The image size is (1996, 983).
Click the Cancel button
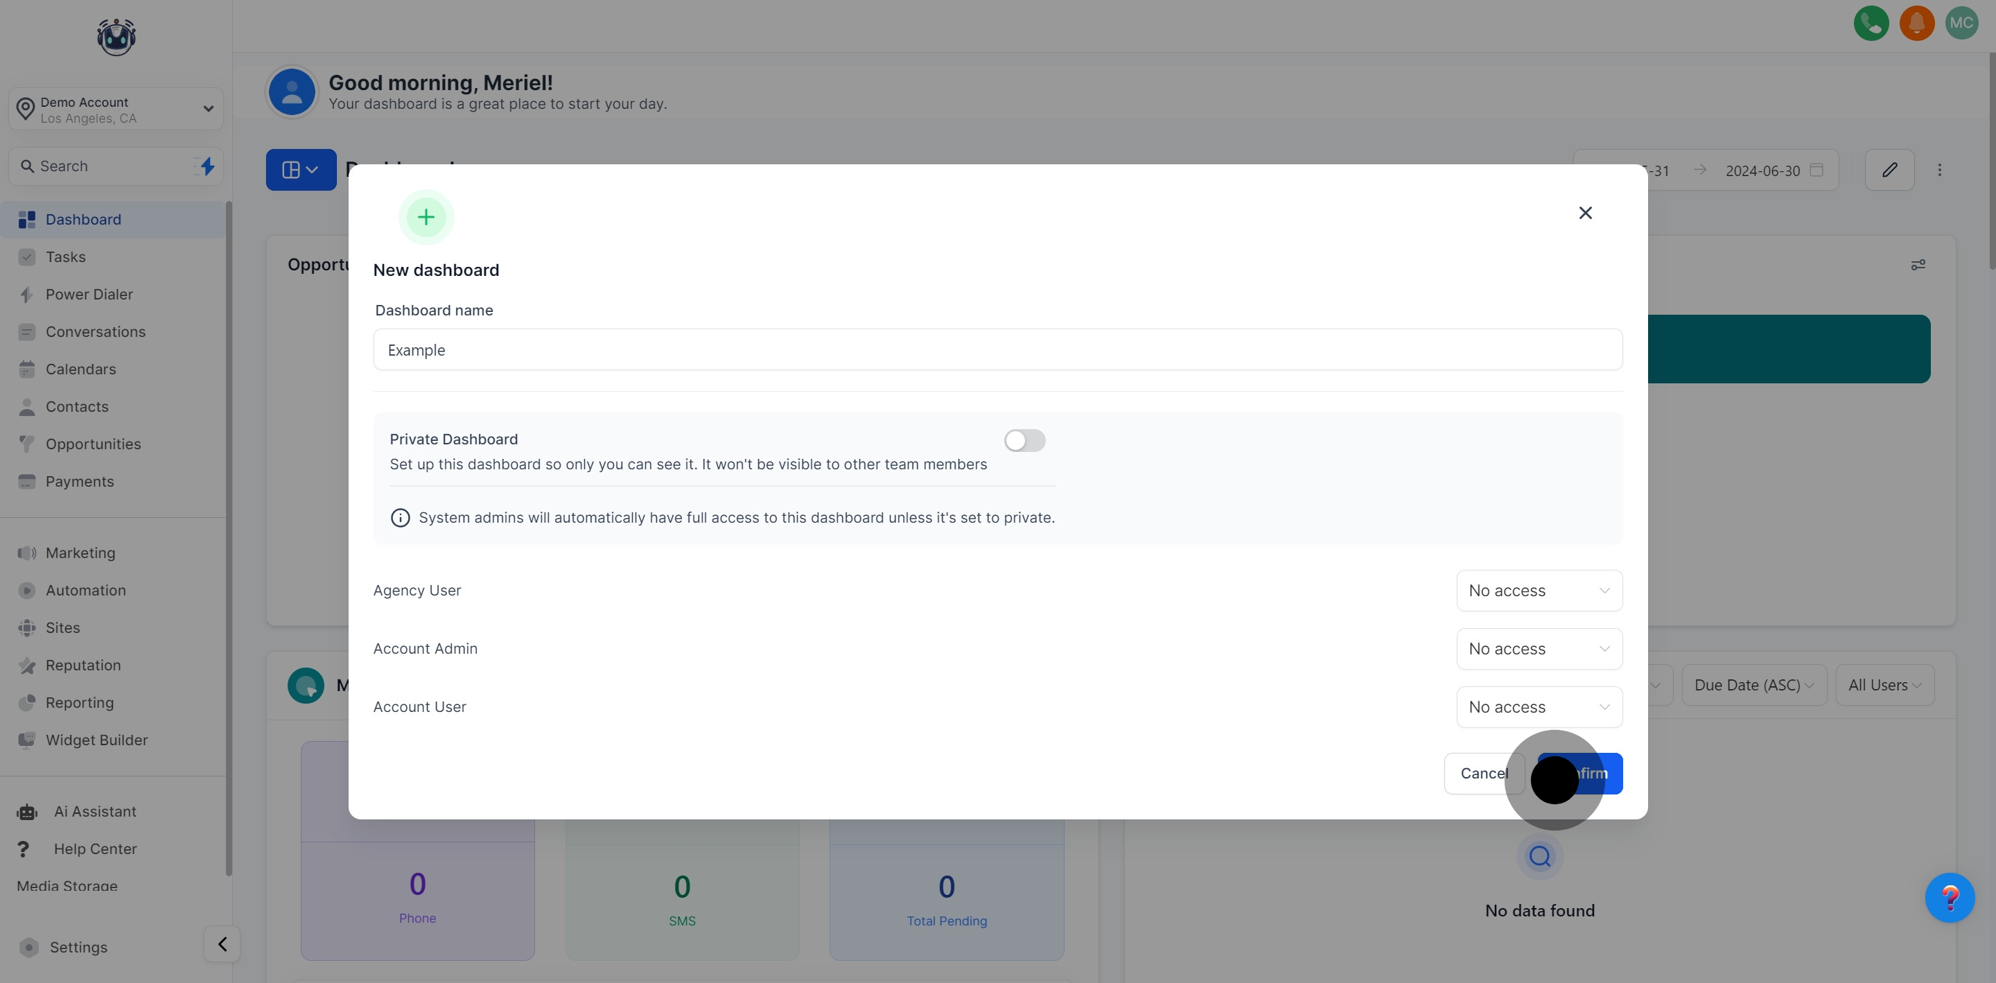coord(1480,774)
